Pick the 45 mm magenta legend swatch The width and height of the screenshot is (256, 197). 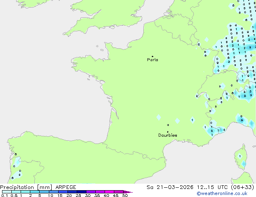point(119,192)
